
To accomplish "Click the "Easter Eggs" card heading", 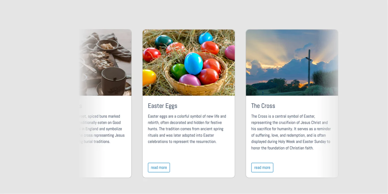I will point(162,106).
